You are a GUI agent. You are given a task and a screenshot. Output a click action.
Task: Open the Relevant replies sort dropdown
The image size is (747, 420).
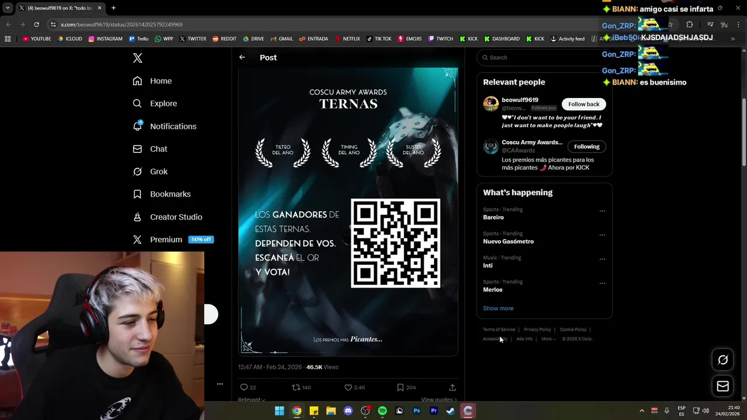[x=252, y=400]
